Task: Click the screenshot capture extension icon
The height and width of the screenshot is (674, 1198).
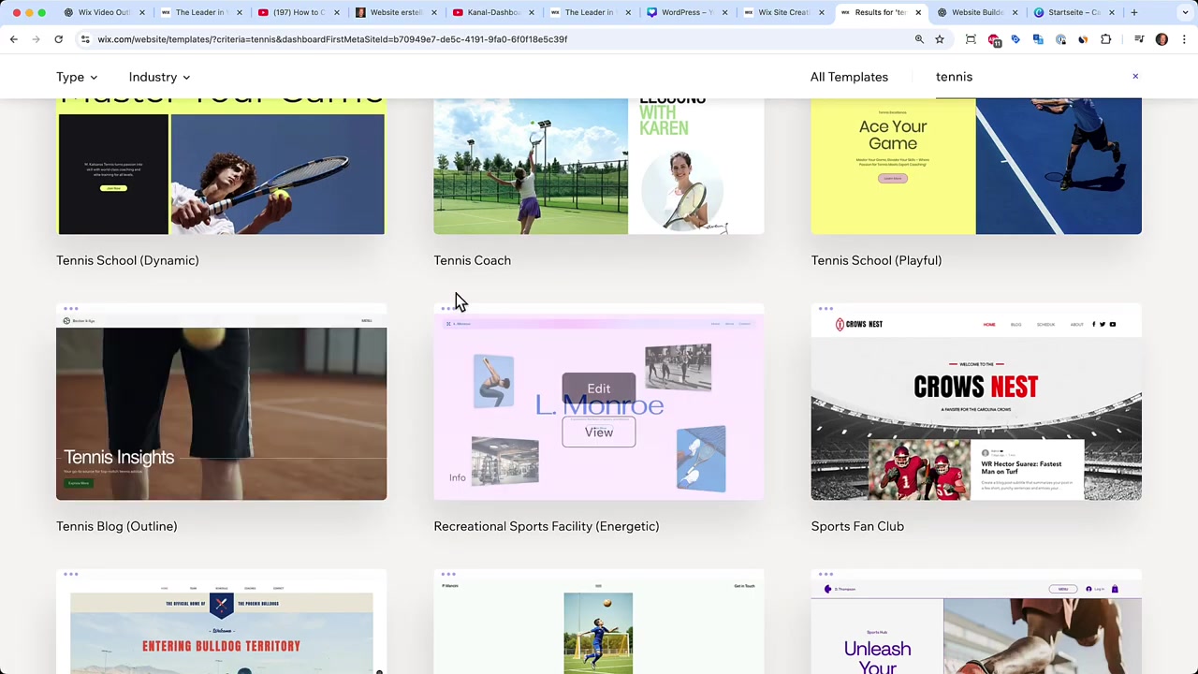Action: 971,39
